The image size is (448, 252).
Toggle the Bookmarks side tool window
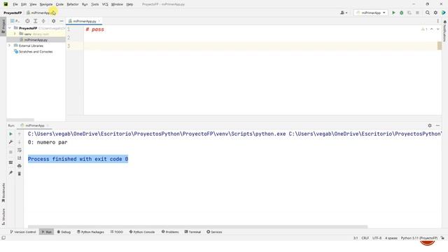3,192
